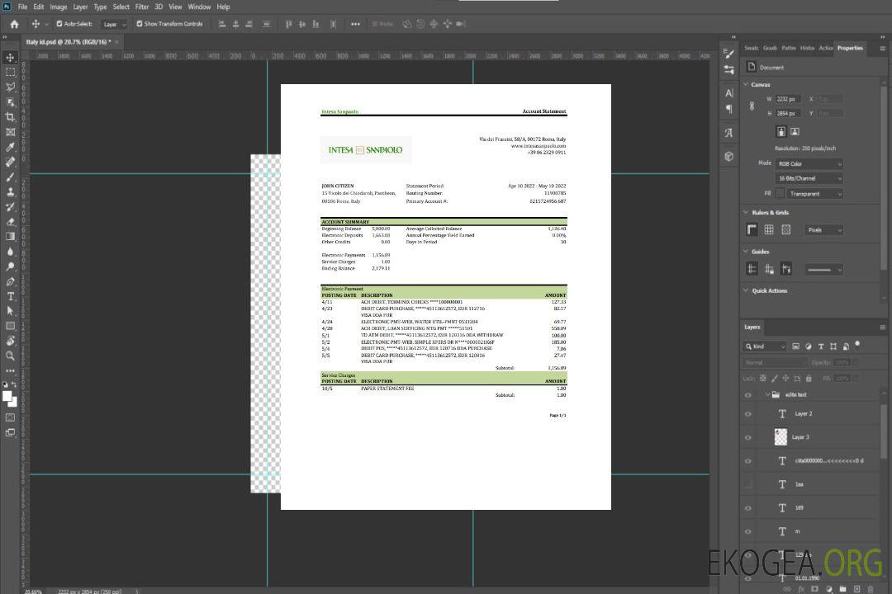Image resolution: width=892 pixels, height=594 pixels.
Task: Uncheck Show Transform Controls
Action: [x=140, y=24]
